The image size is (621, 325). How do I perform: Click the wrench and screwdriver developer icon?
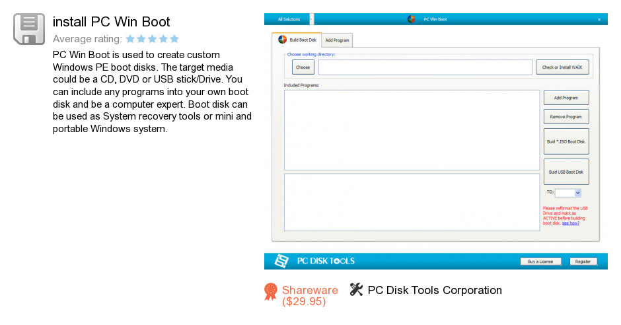click(x=356, y=289)
